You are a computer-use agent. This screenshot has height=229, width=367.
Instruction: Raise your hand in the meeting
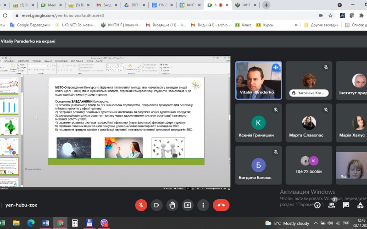[x=172, y=205]
